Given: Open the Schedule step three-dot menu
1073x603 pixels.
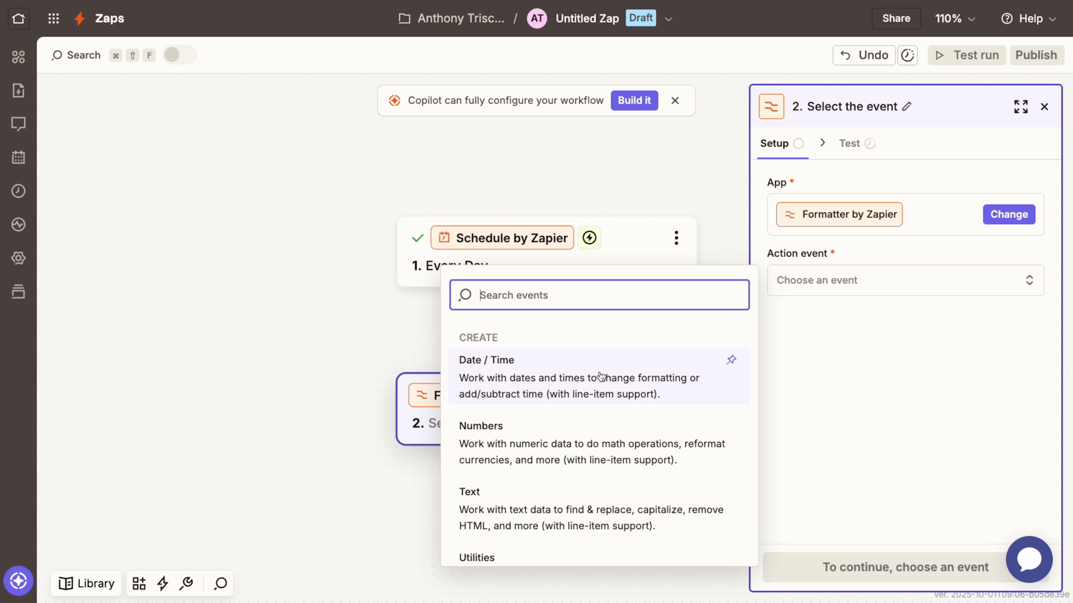Looking at the screenshot, I should 676,238.
